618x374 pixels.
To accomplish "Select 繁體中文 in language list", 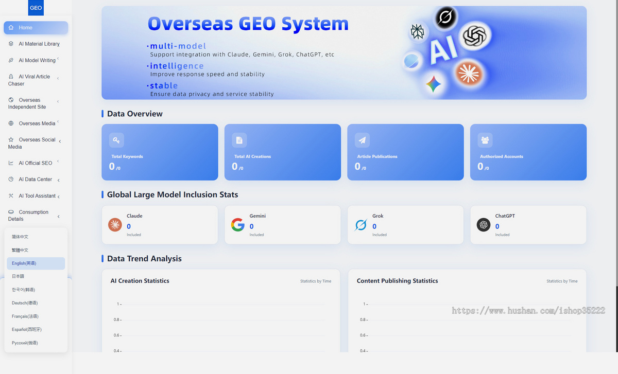I will [x=36, y=250].
